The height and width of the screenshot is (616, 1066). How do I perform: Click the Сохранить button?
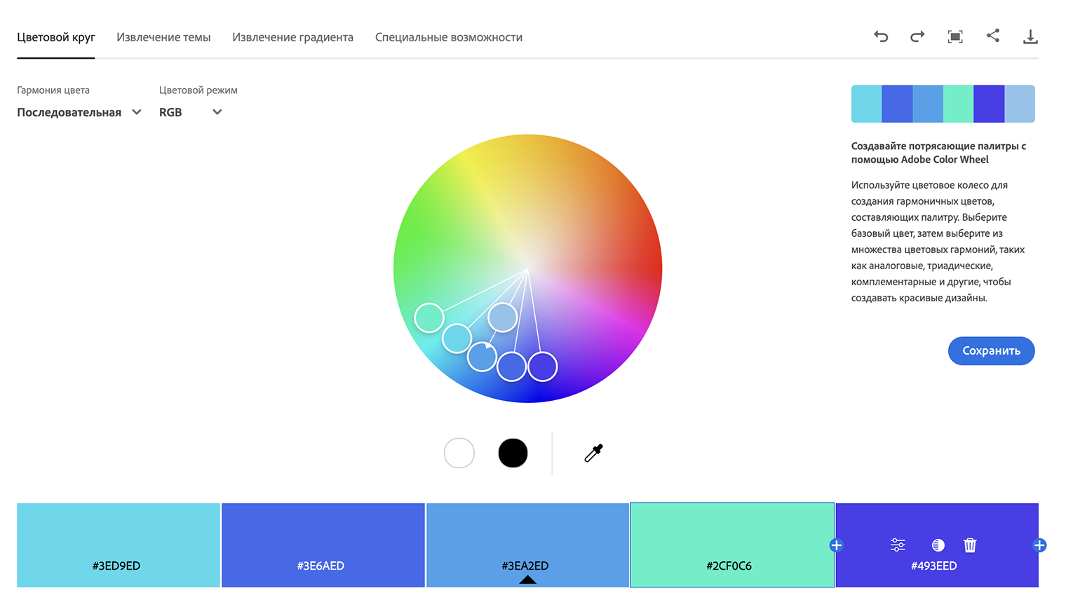click(991, 350)
